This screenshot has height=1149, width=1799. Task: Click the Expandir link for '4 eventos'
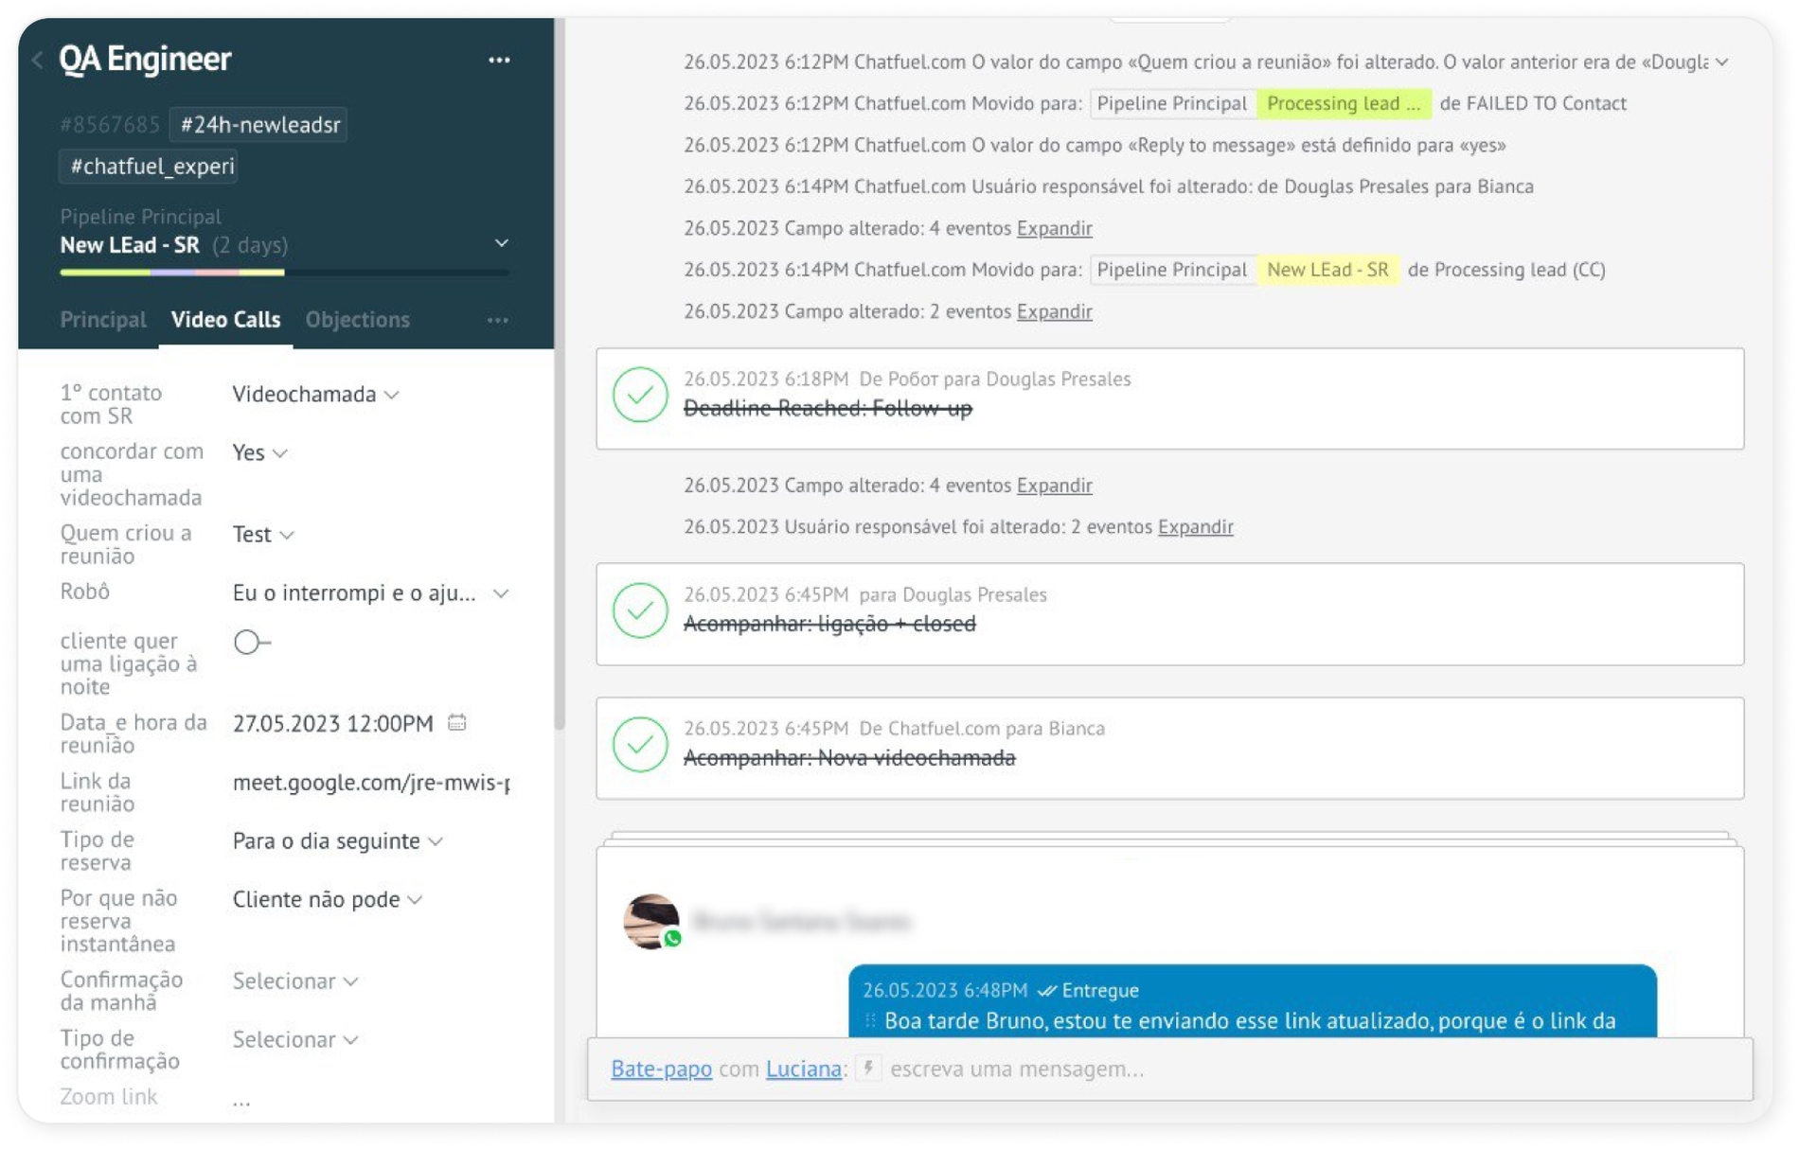point(1054,228)
